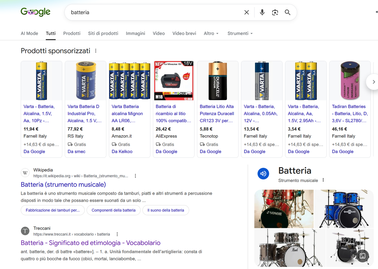378x269 pixels.
Task: Click the Fabbricazione dei tamburi per... chip
Action: [x=53, y=210]
